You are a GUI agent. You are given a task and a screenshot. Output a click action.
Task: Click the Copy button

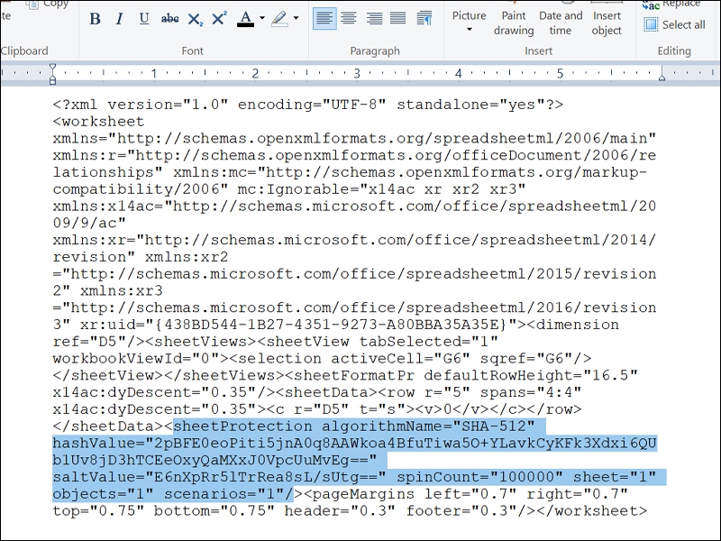point(48,5)
